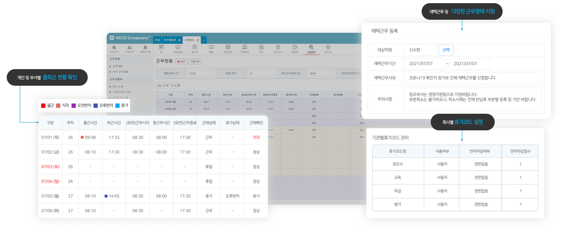Click the 재택근무사유 text field
569x237 pixels.
[473, 78]
